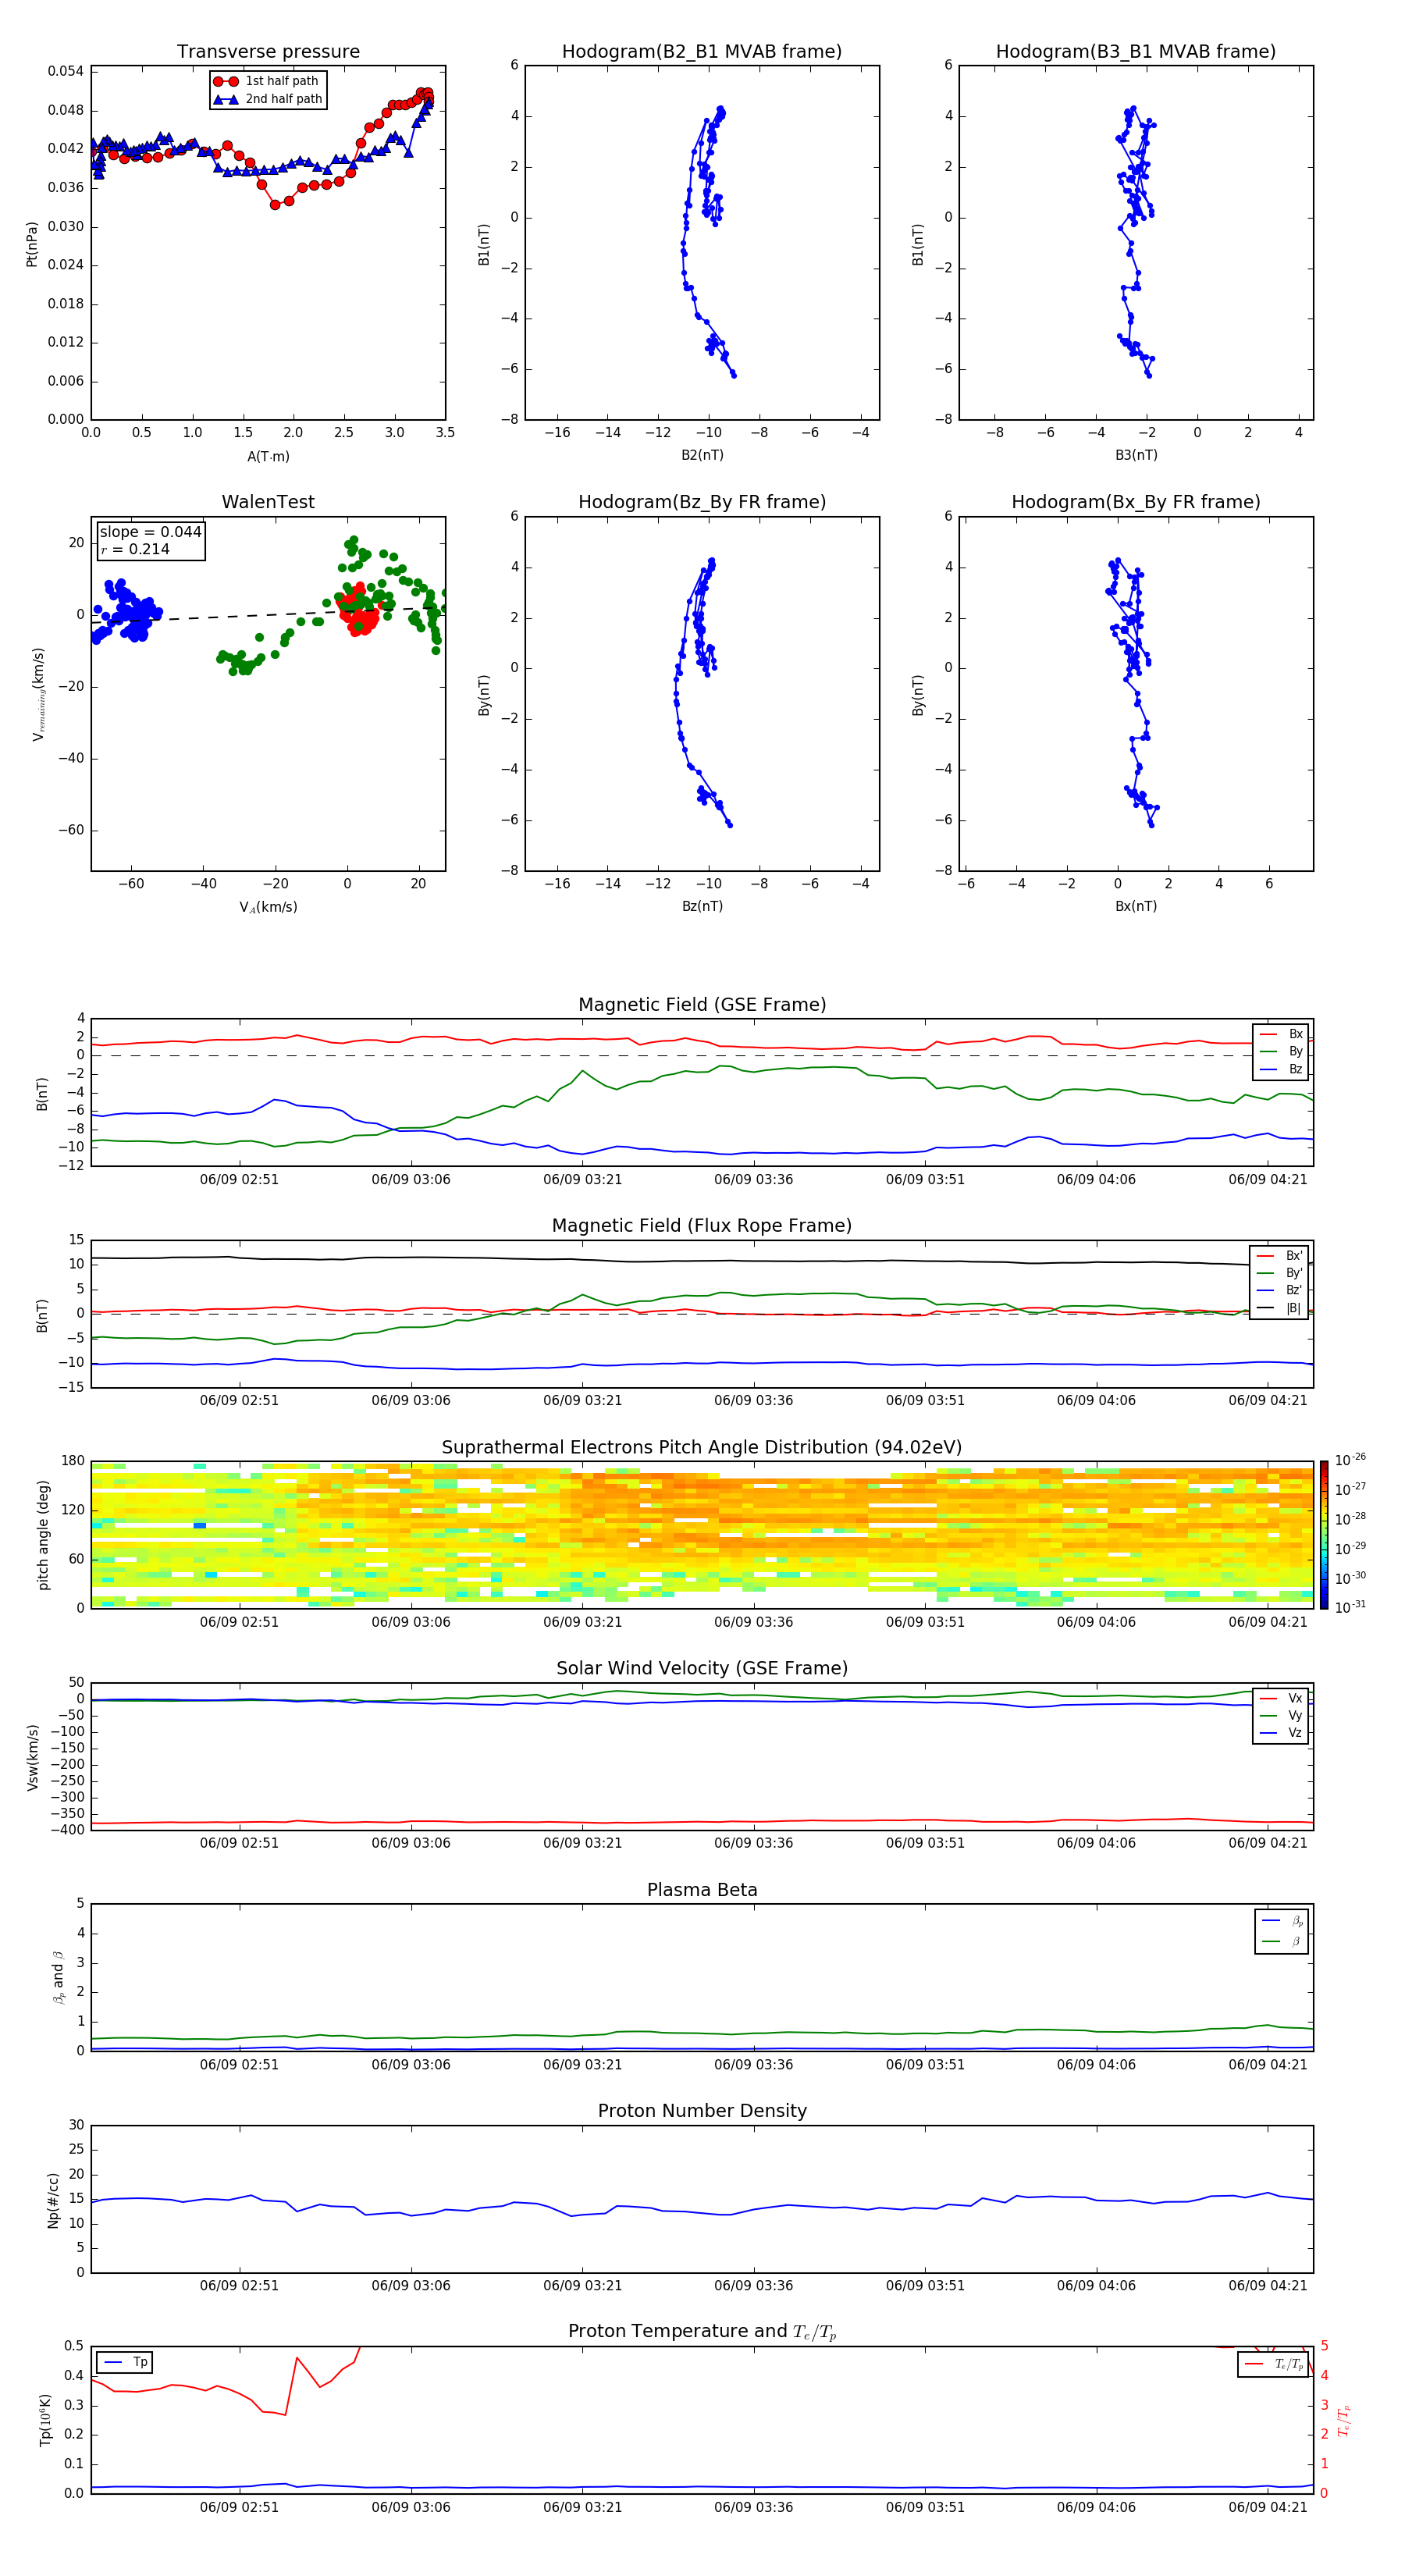Select Vx in the velocity legend
The height and width of the screenshot is (2576, 1405).
point(1282,1699)
